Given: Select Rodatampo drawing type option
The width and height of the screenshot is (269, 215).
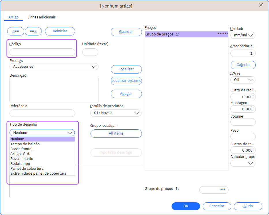Looking at the screenshot, I should tap(20, 164).
